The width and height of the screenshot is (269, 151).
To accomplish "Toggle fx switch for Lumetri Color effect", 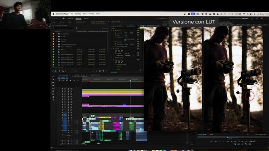I will pos(113,60).
